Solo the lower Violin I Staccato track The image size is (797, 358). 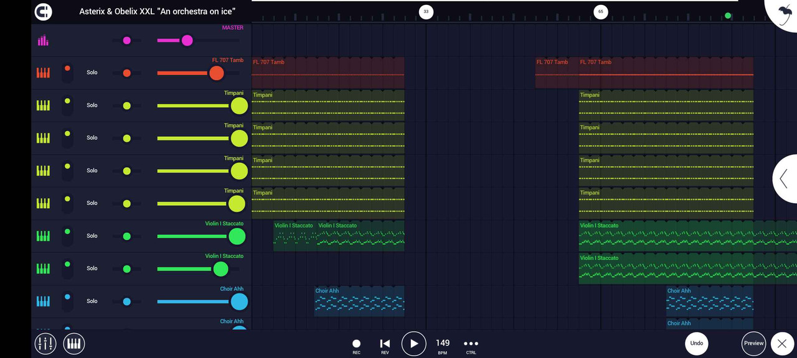pyautogui.click(x=92, y=268)
